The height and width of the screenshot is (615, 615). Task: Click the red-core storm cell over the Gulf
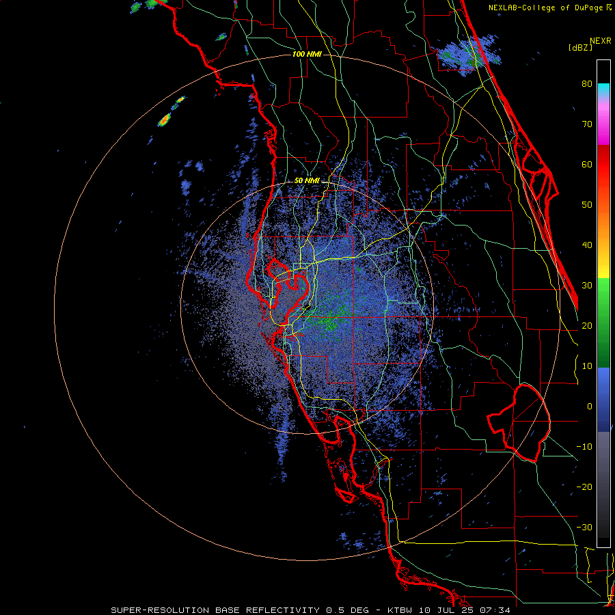coord(165,120)
